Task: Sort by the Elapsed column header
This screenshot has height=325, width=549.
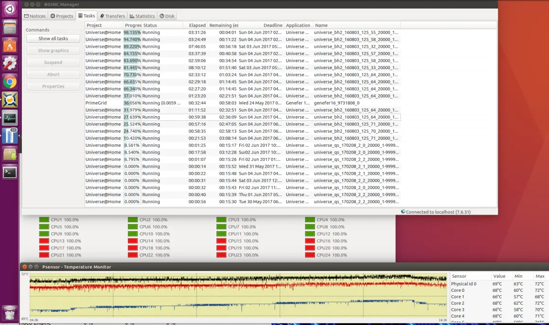Action: pos(195,25)
